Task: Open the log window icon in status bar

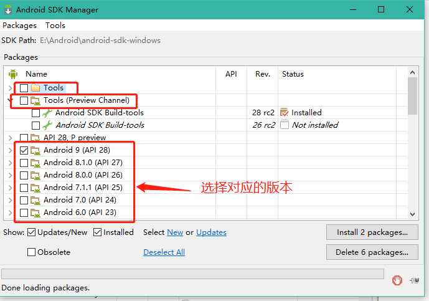Action: 415,280
